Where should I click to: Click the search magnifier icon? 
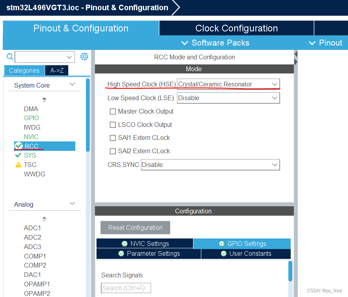(x=10, y=57)
